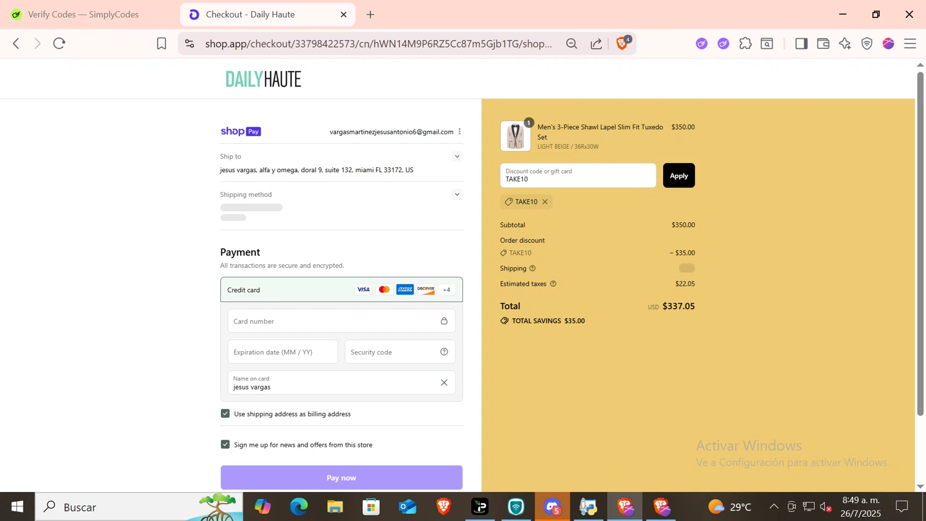This screenshot has height=521, width=926.
Task: Click the Estimated taxes info icon
Action: pyautogui.click(x=553, y=284)
